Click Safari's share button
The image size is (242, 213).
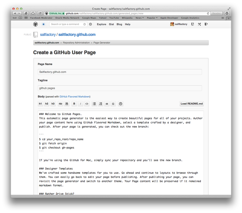pos(40,13)
